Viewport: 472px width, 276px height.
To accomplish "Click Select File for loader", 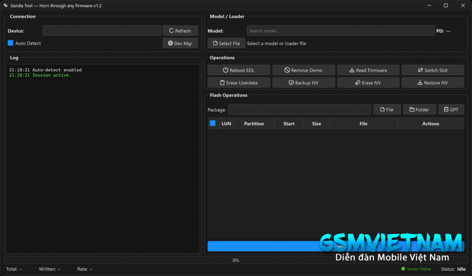I will point(226,44).
